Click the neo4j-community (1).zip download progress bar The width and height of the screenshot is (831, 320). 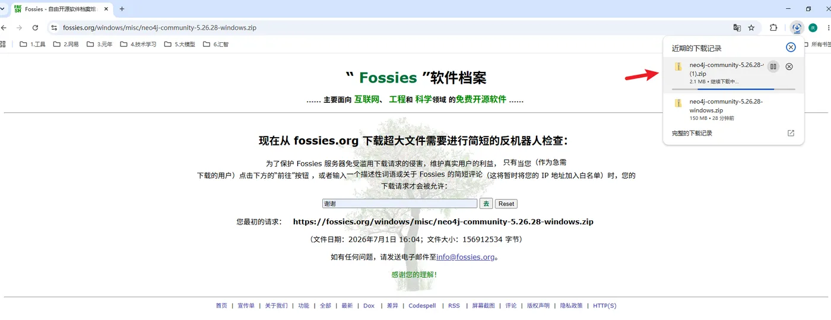(x=733, y=88)
